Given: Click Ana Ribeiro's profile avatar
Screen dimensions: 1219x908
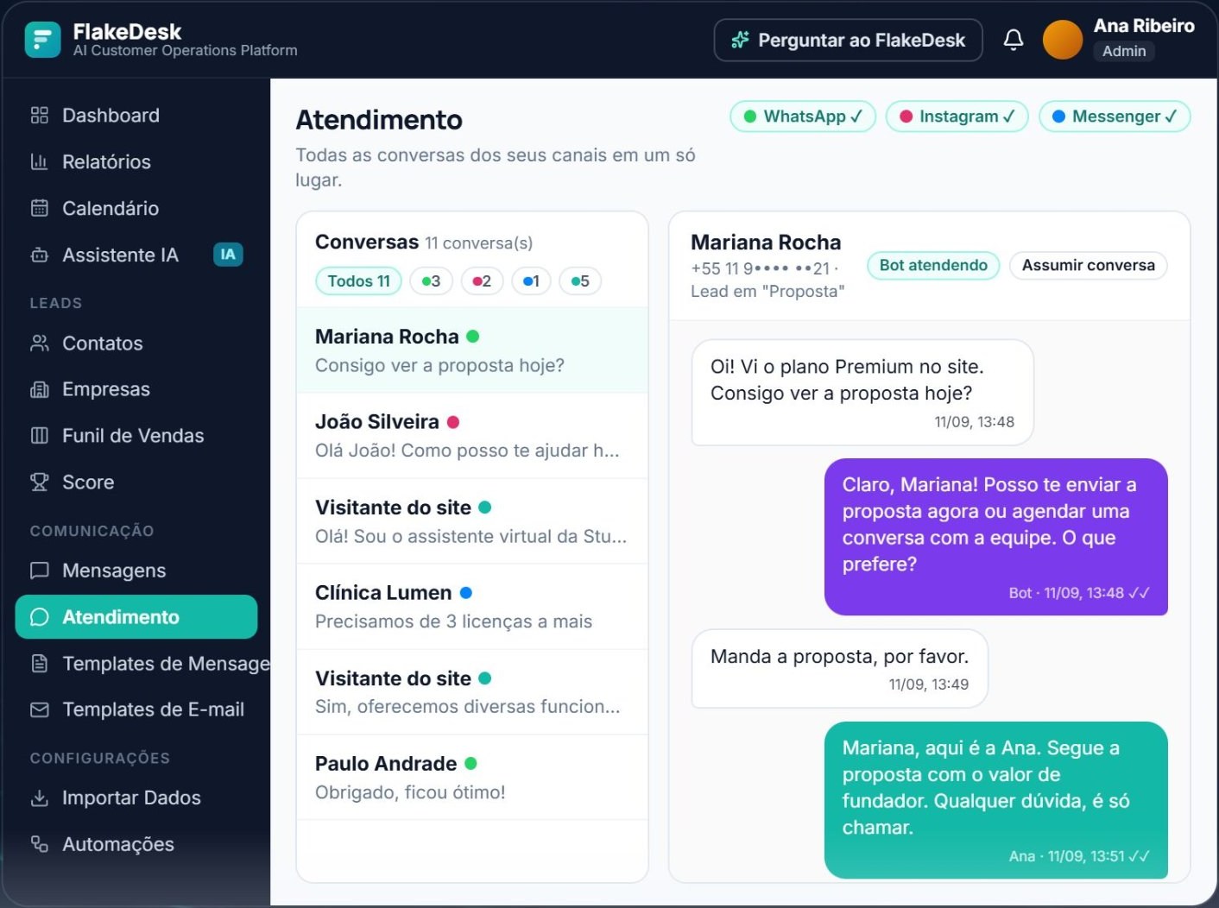Looking at the screenshot, I should (x=1063, y=40).
